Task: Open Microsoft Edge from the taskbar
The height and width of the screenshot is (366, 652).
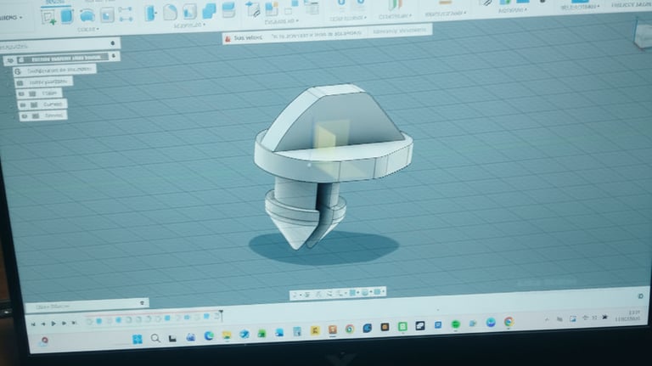Action: pyautogui.click(x=209, y=336)
